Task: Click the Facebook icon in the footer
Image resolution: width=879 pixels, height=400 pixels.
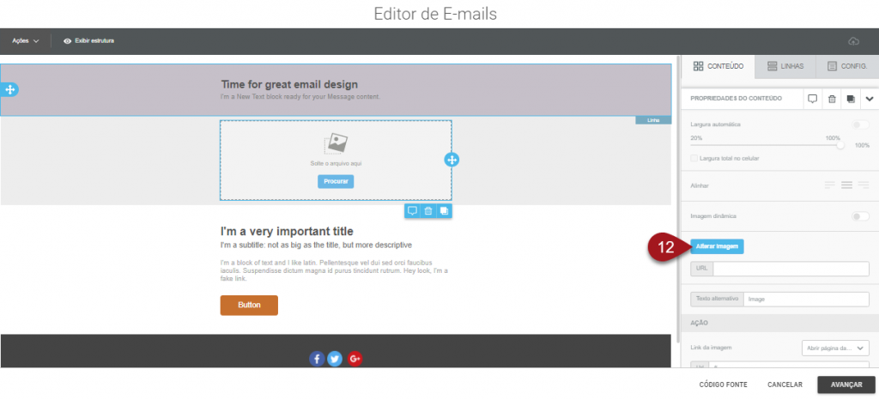Action: tap(317, 359)
